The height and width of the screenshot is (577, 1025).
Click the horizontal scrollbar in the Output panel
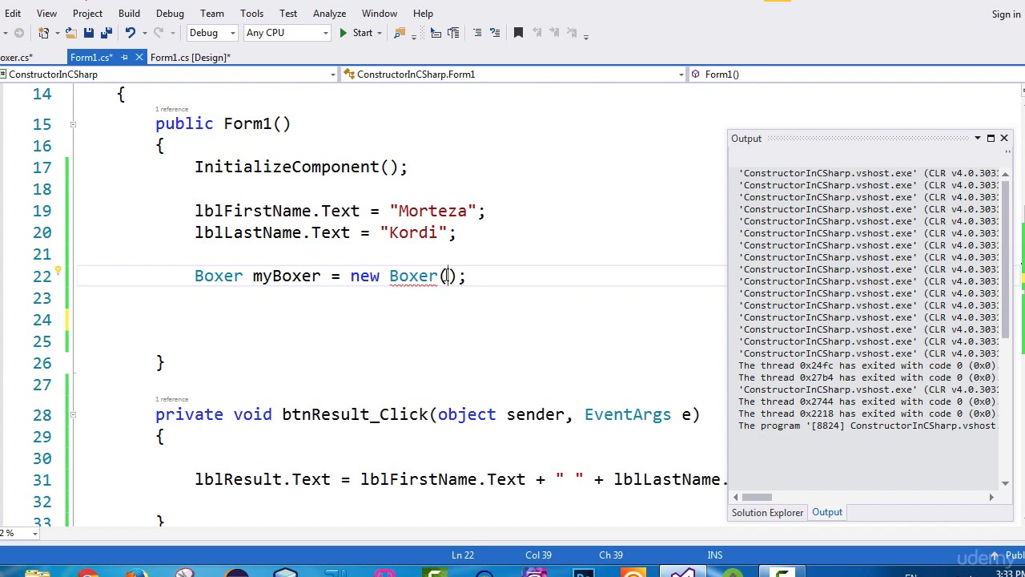coord(756,498)
